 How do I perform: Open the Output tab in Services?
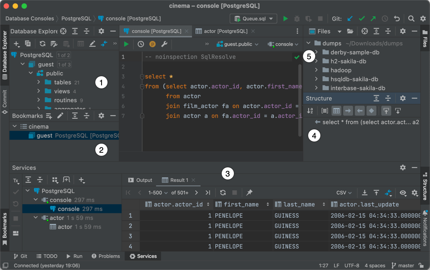139,180
